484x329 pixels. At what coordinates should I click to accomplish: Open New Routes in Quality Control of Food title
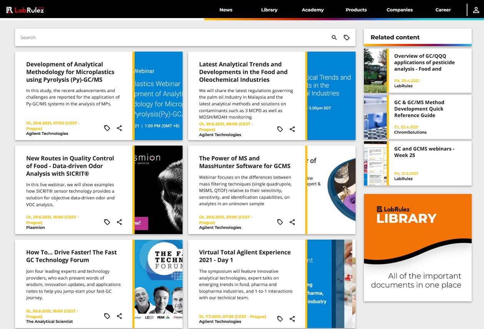tap(70, 166)
